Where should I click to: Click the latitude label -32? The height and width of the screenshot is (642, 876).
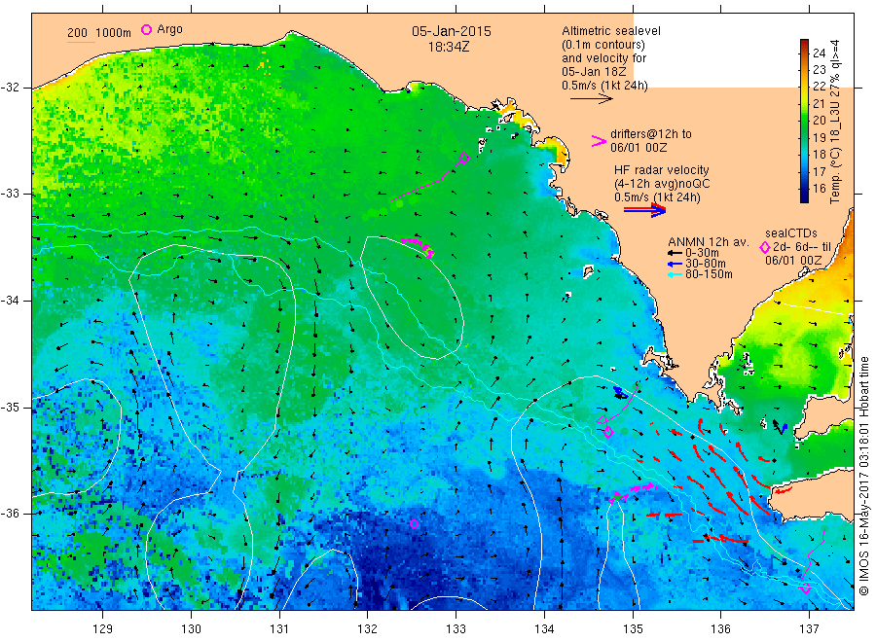10,88
